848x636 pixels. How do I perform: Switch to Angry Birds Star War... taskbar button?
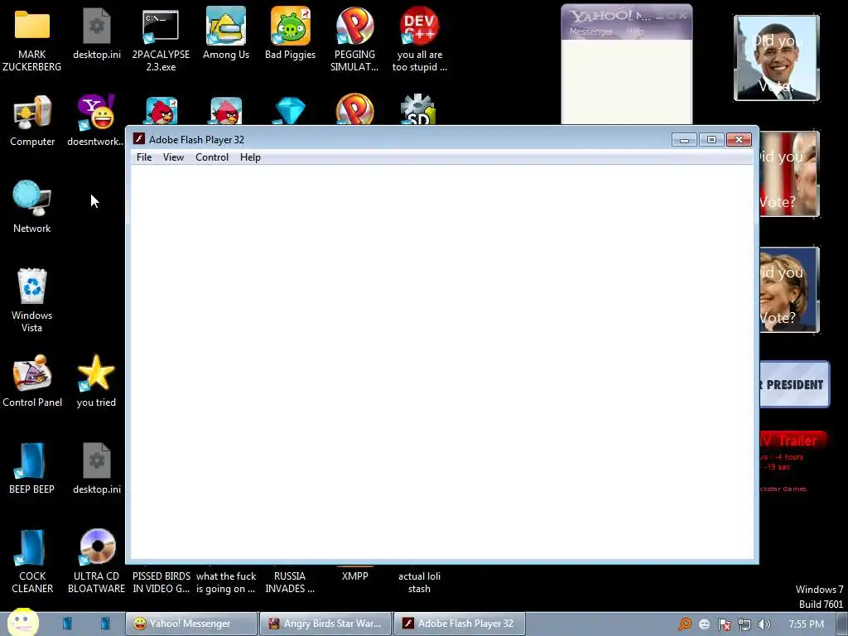pyautogui.click(x=325, y=624)
